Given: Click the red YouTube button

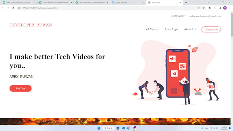Looking at the screenshot, I should 21,89.
